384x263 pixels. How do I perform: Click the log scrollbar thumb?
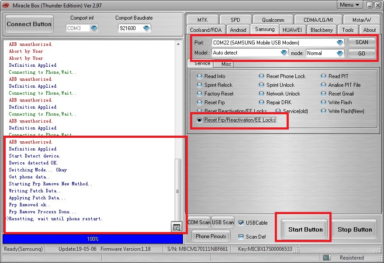(x=178, y=191)
